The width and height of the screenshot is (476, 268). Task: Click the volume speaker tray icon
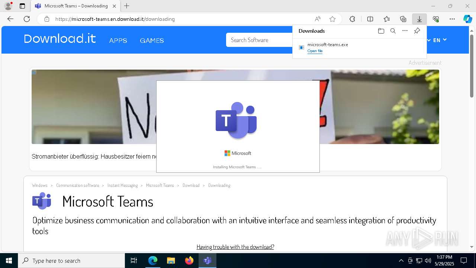point(428,261)
